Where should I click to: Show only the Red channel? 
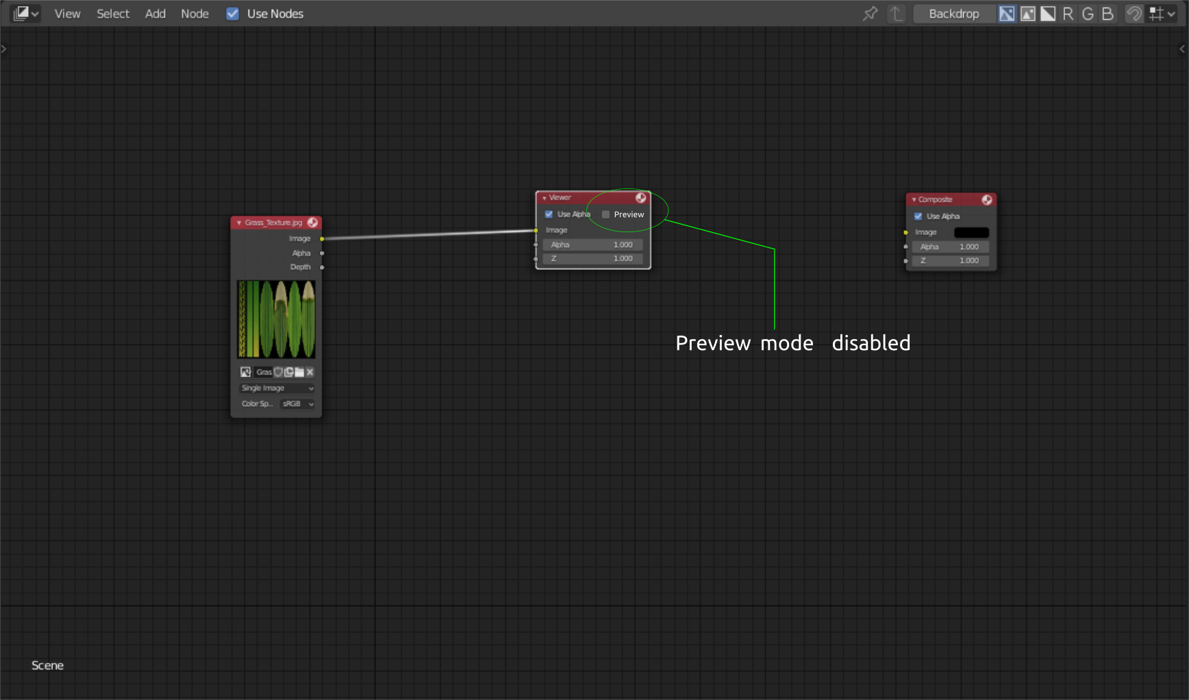click(1068, 14)
